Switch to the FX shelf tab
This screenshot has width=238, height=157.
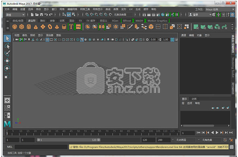click(81, 21)
